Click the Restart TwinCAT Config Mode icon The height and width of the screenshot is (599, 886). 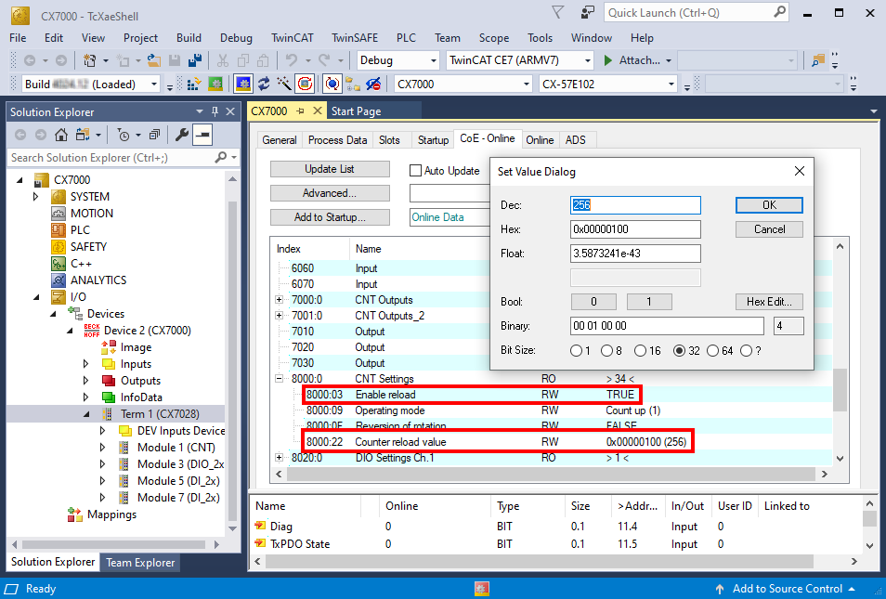(x=243, y=85)
